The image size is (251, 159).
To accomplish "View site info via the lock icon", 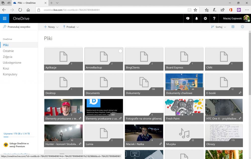I will [39, 10].
